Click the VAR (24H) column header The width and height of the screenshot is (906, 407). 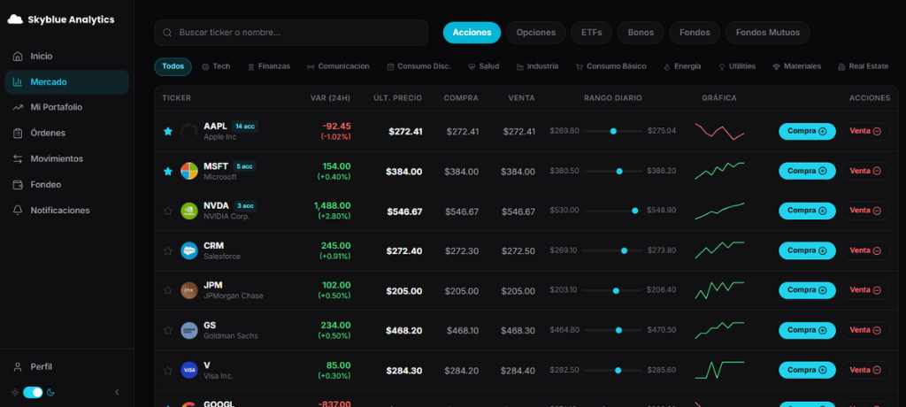point(331,98)
